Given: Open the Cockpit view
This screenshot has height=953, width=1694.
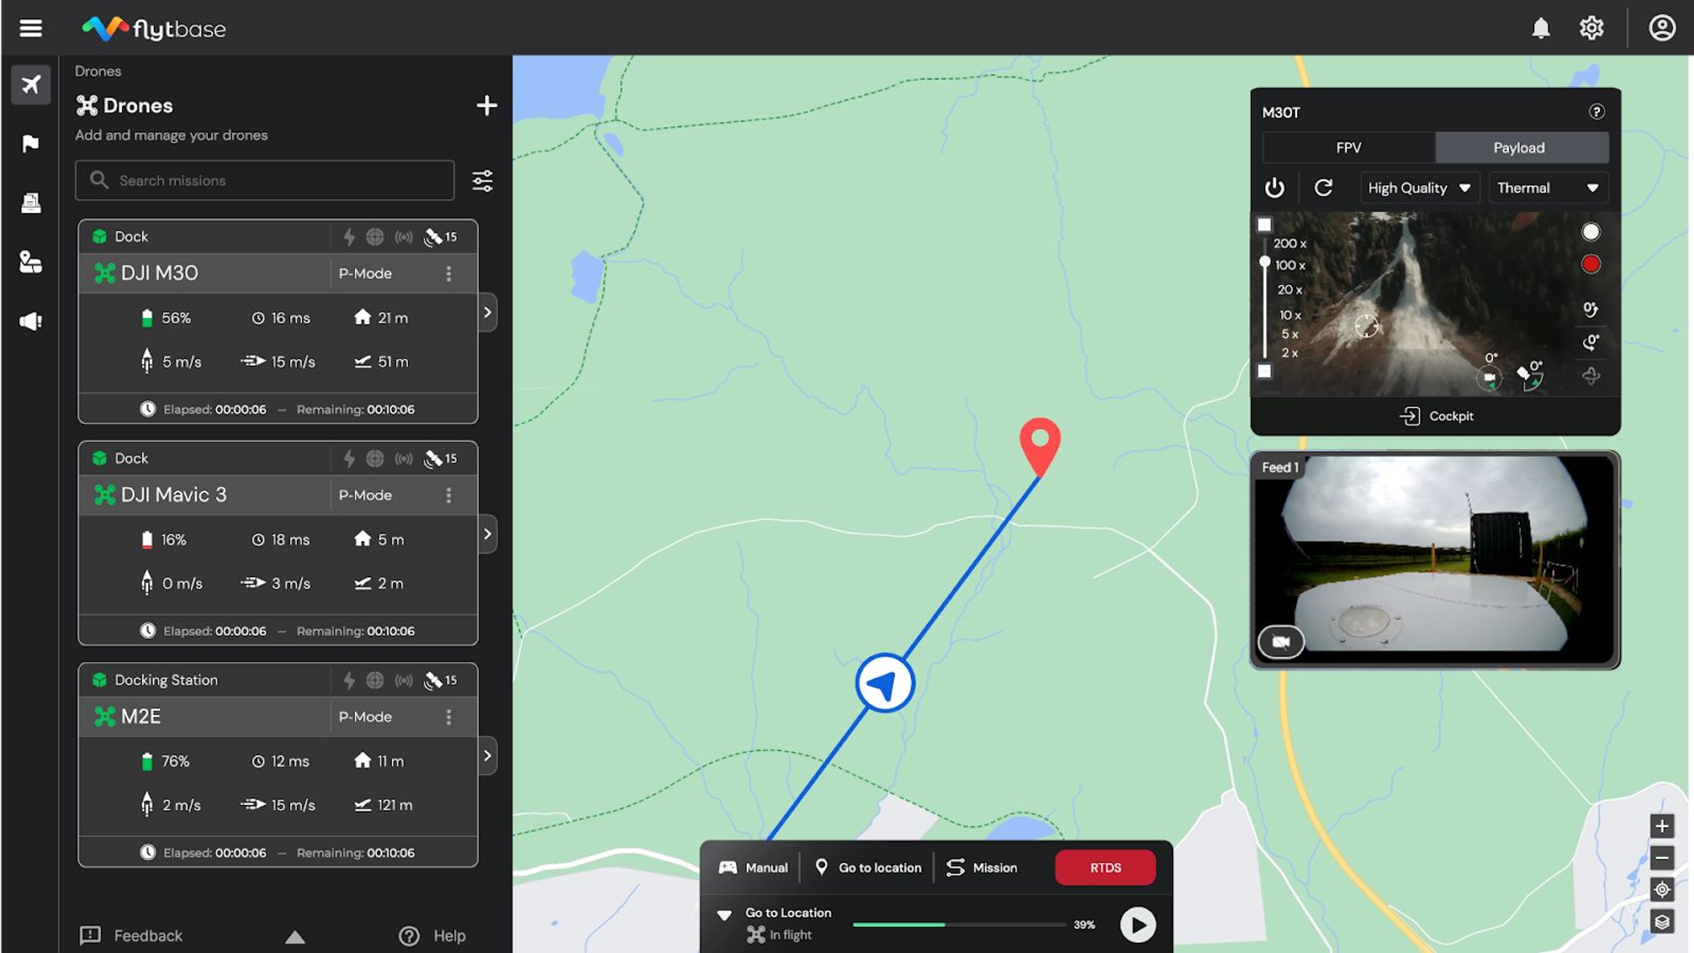Looking at the screenshot, I should (1436, 416).
